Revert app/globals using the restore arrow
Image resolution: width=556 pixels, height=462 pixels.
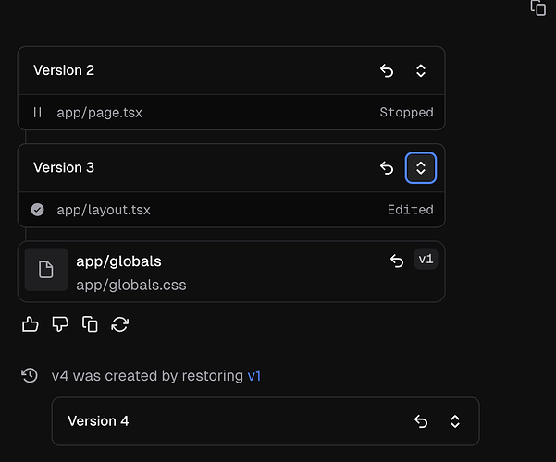pos(397,261)
